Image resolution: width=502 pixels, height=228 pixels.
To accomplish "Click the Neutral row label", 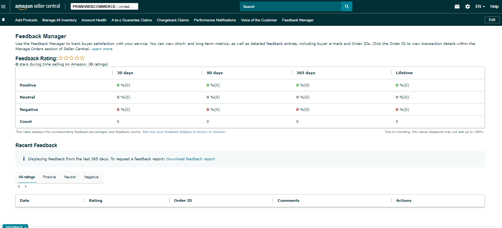I will [27, 97].
